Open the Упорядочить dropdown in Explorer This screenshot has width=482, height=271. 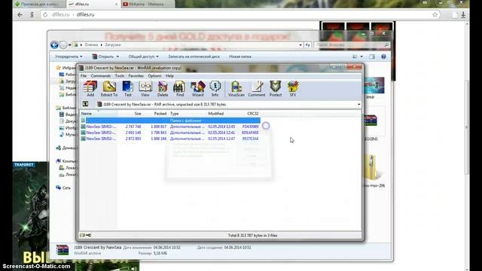click(69, 56)
